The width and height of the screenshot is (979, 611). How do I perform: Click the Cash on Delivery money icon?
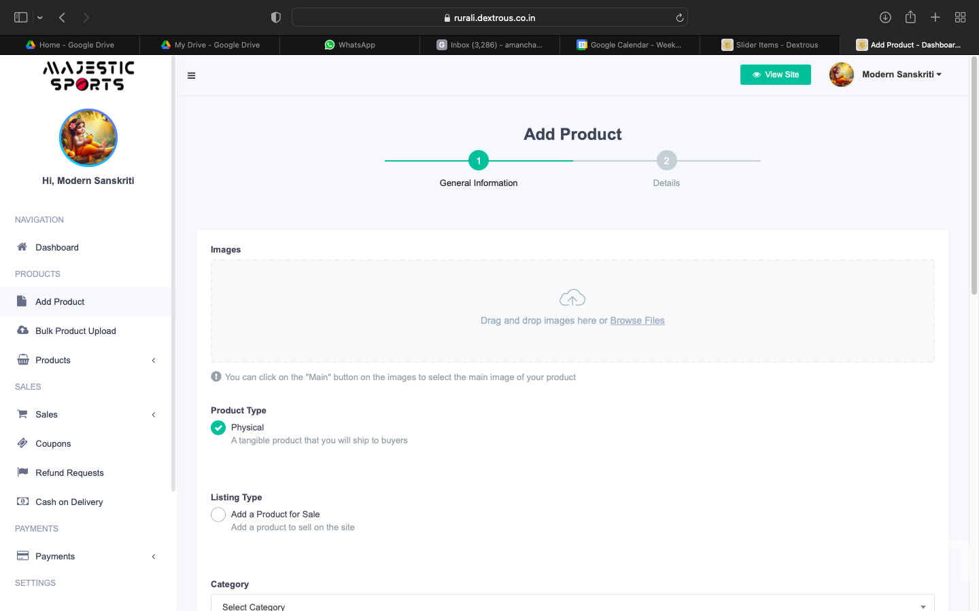point(22,502)
